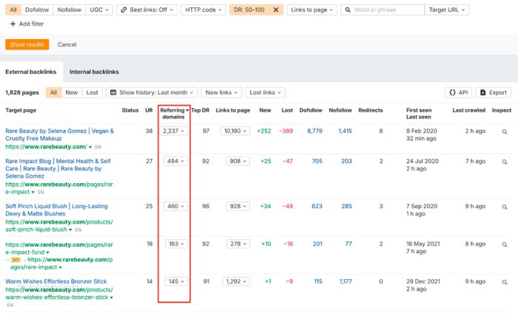Expand the 278 links to page dropdown

click(238, 244)
